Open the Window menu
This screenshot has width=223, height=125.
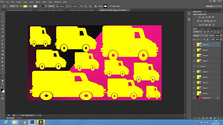click(x=58, y=2)
